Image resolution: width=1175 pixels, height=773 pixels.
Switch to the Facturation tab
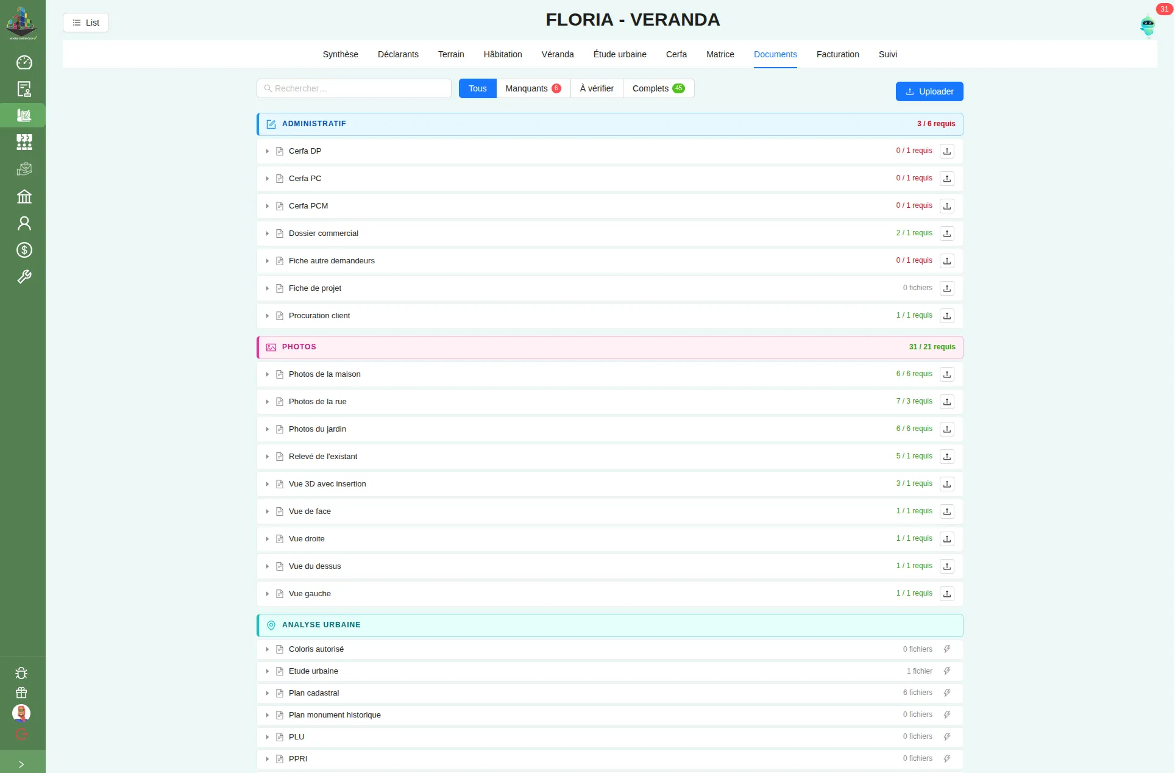click(x=838, y=54)
